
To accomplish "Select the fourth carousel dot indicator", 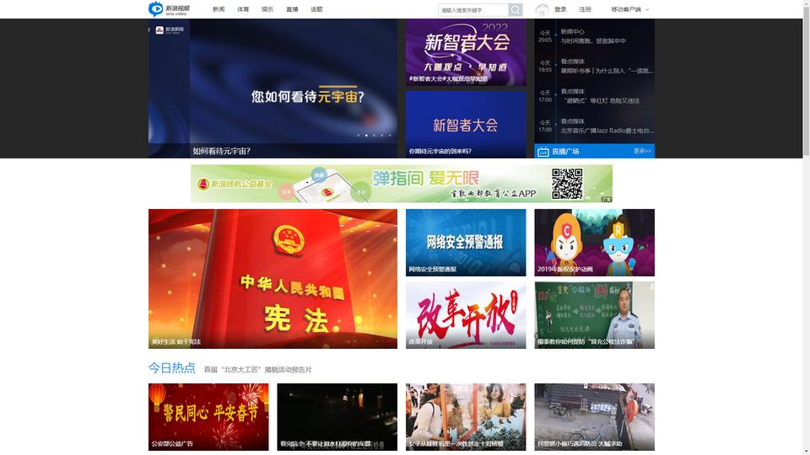I will coord(381,136).
